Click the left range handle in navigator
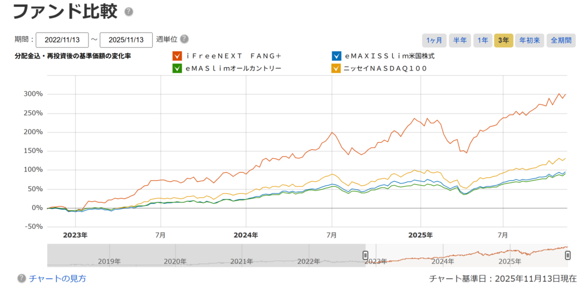588x288 pixels. [x=365, y=255]
